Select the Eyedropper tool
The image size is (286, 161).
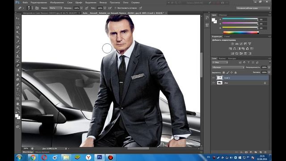tap(18, 42)
